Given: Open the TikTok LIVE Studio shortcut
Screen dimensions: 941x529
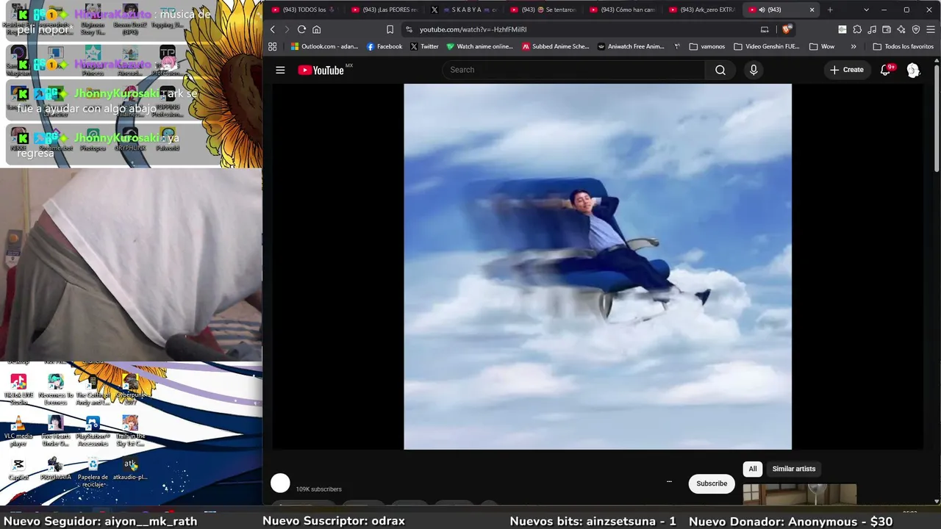Looking at the screenshot, I should [18, 390].
